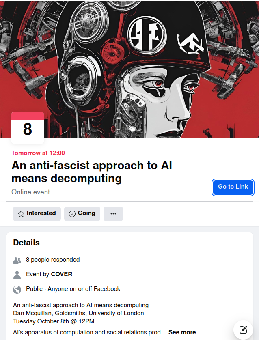This screenshot has width=259, height=340.
Task: Click the Online event label
Action: pyautogui.click(x=30, y=192)
